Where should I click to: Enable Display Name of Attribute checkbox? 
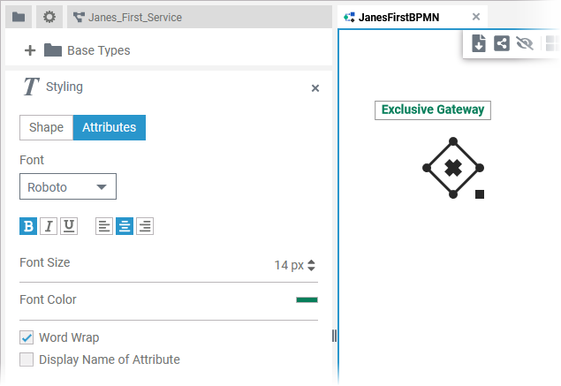pos(27,360)
